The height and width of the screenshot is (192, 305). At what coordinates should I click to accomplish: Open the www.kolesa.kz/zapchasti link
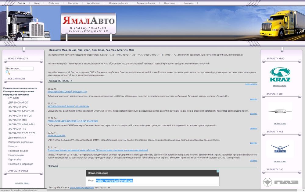(82, 188)
